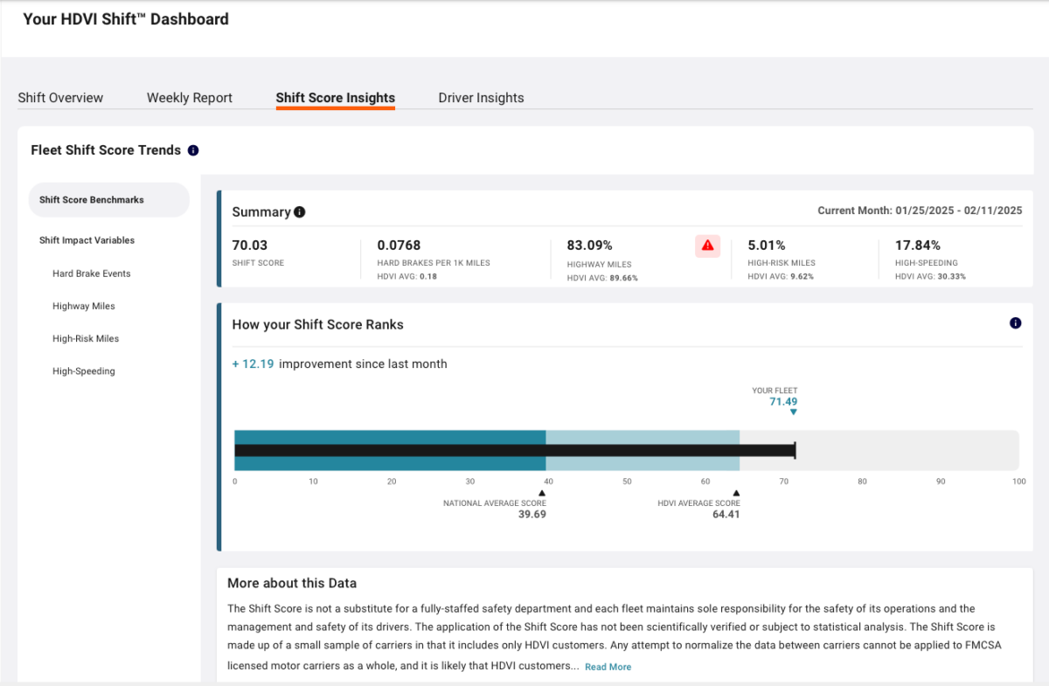Image resolution: width=1049 pixels, height=686 pixels.
Task: Select Shift Score Benchmarks in sidebar
Action: tap(108, 200)
